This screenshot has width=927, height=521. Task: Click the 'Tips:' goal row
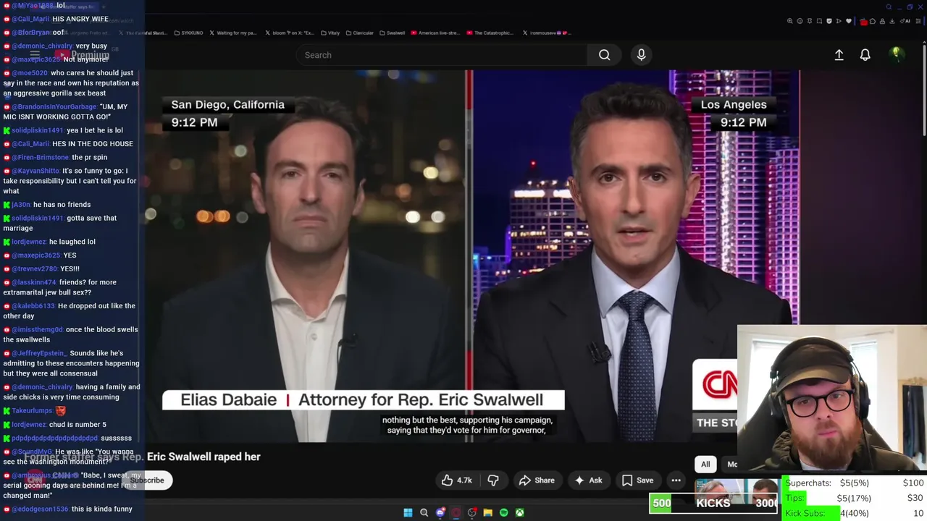(855, 498)
